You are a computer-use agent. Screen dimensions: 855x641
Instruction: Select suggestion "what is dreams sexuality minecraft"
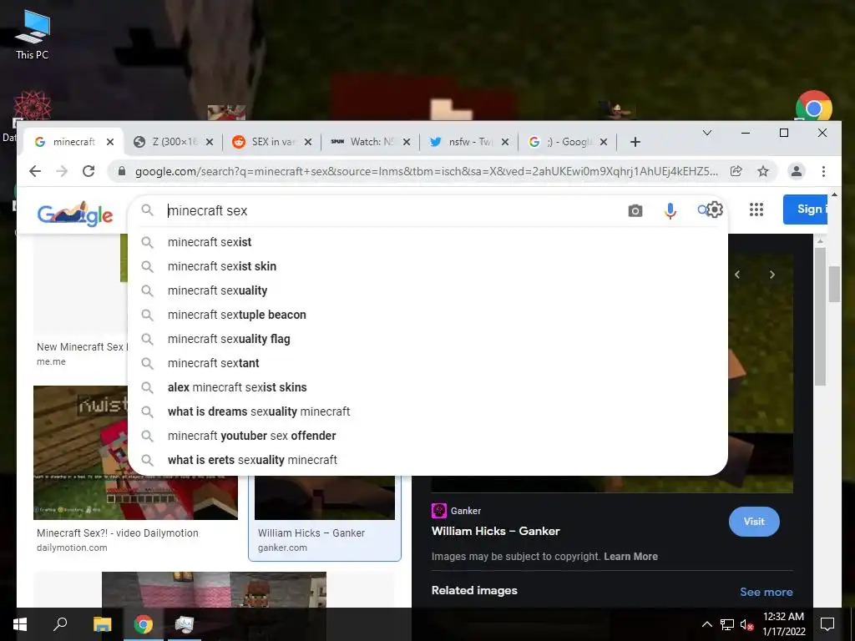pos(427,411)
